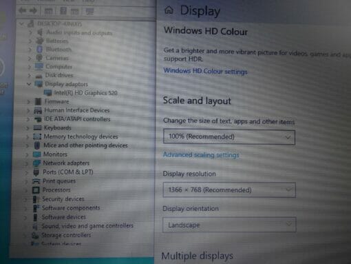This screenshot has height=264, width=351.
Task: Click the Ports (COM & LPT) icon
Action: click(x=36, y=172)
